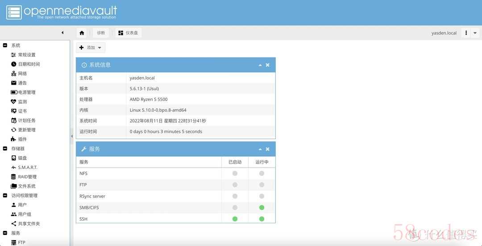Viewport: 482px width, 246px height.
Task: Sort by the 服务 column header
Action: (149, 162)
